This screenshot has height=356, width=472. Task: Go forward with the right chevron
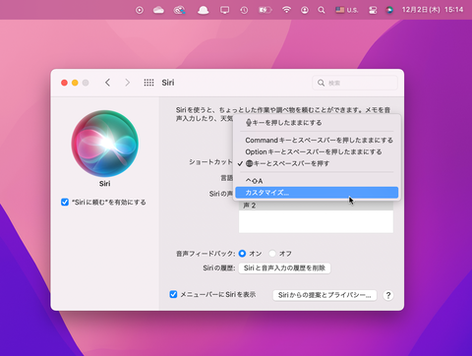coord(127,83)
